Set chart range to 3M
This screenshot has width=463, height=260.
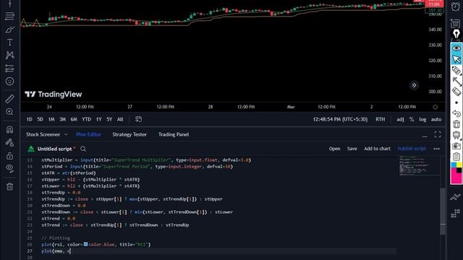[x=63, y=119]
